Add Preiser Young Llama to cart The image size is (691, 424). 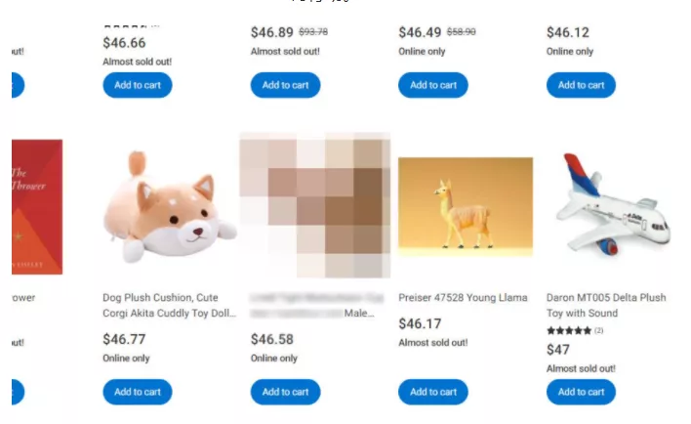[x=433, y=392]
